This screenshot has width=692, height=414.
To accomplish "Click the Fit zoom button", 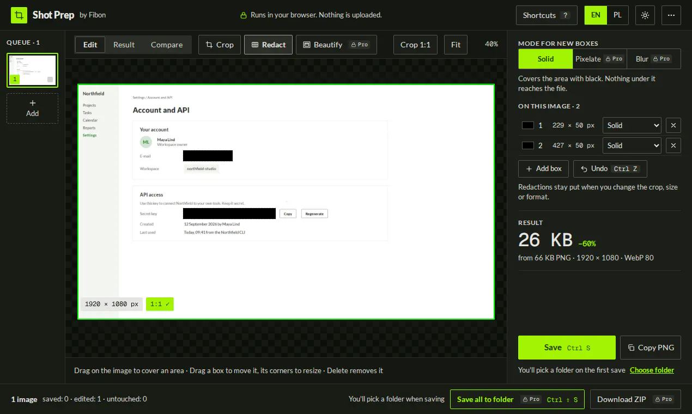I will pos(456,45).
